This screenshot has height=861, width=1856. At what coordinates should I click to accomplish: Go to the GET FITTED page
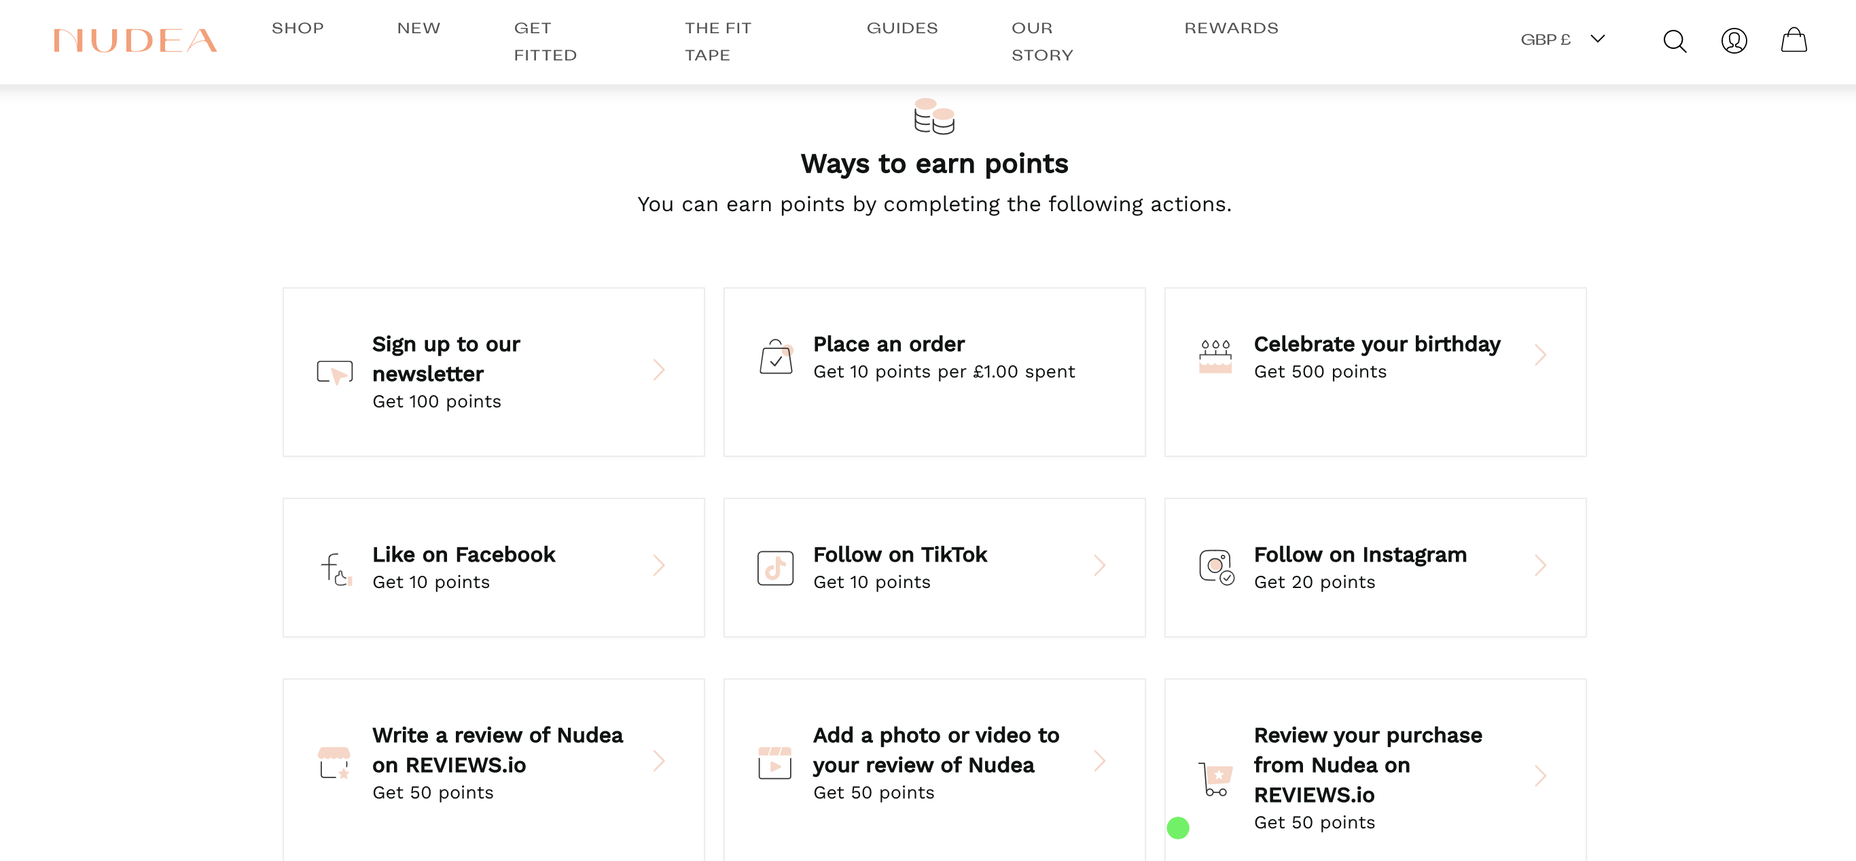coord(546,41)
